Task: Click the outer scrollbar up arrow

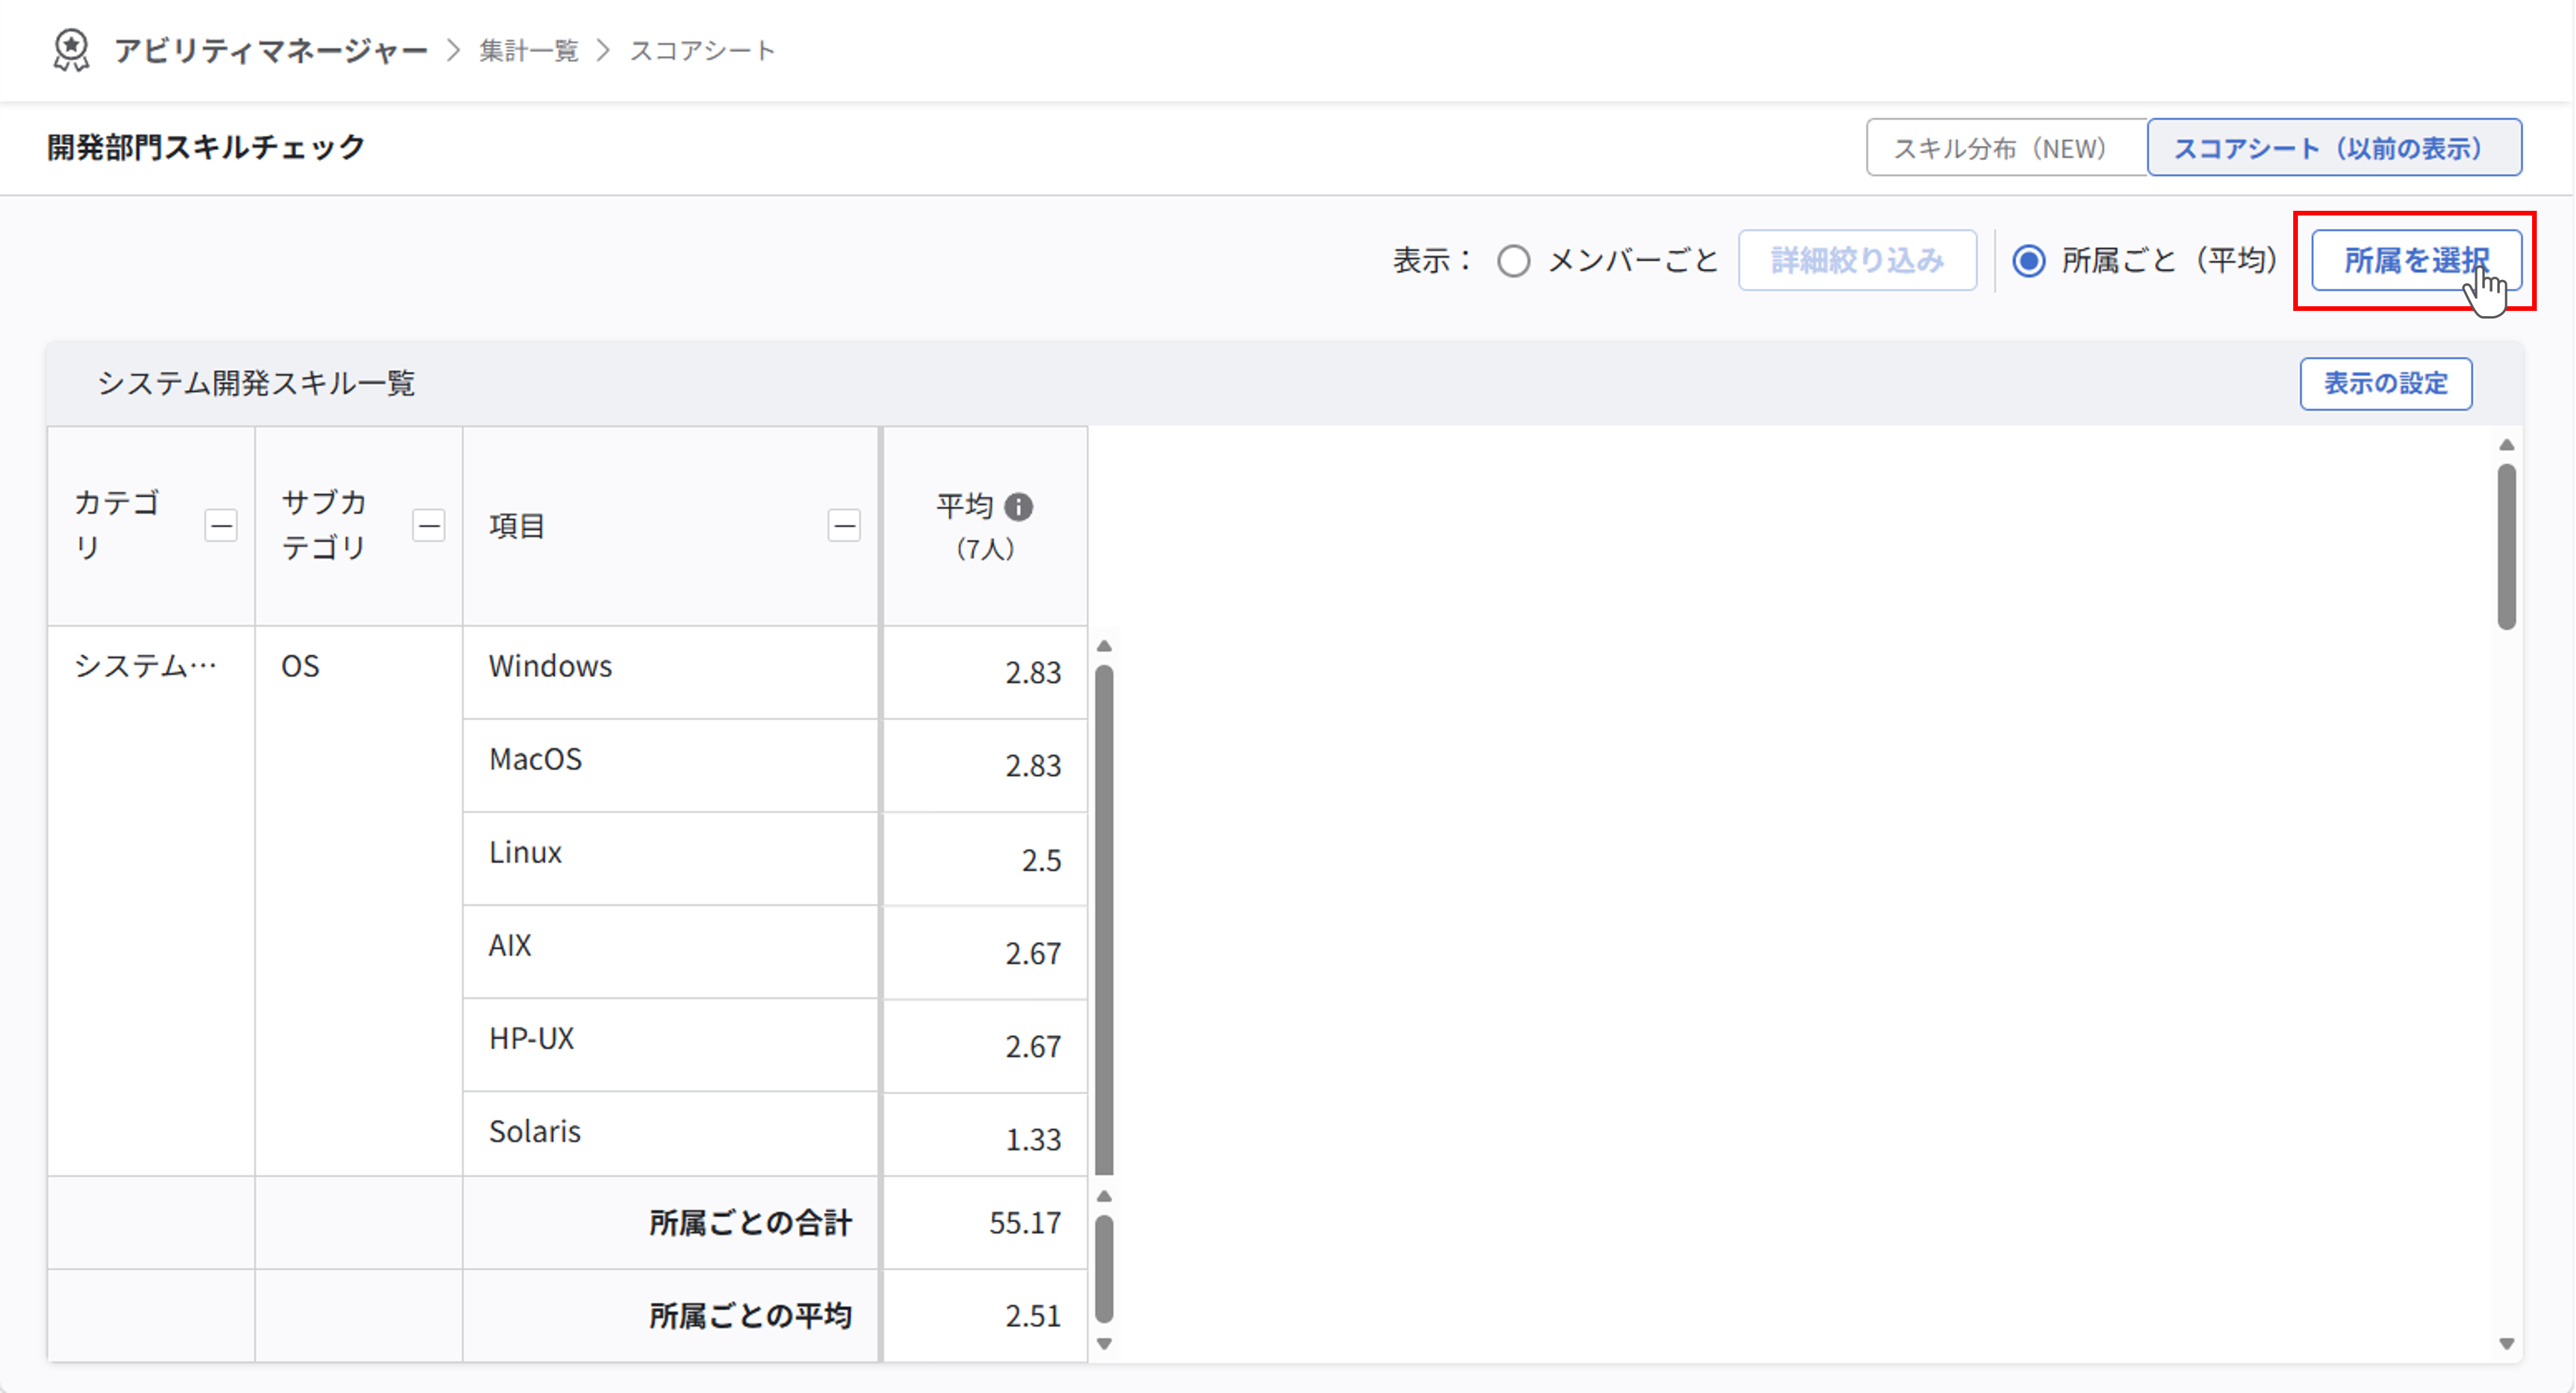Action: click(2506, 445)
